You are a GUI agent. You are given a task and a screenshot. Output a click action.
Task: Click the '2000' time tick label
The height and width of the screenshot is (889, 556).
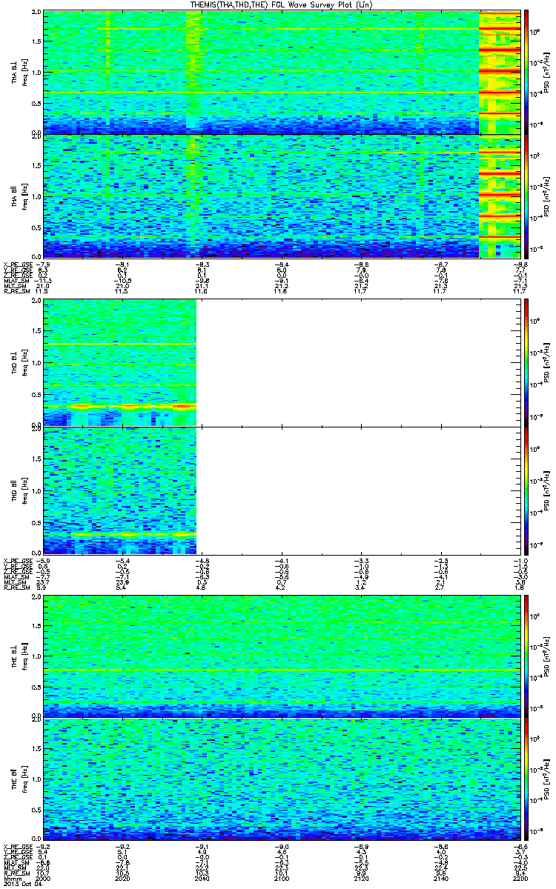point(43,877)
